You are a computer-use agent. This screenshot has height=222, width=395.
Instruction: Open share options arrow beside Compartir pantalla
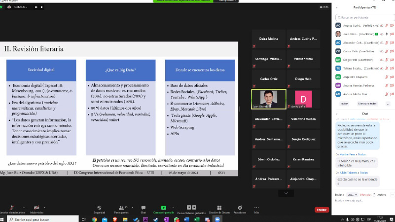[173, 208]
